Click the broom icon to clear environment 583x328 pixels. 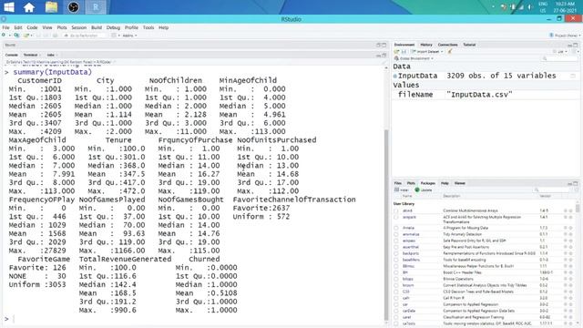pos(450,51)
